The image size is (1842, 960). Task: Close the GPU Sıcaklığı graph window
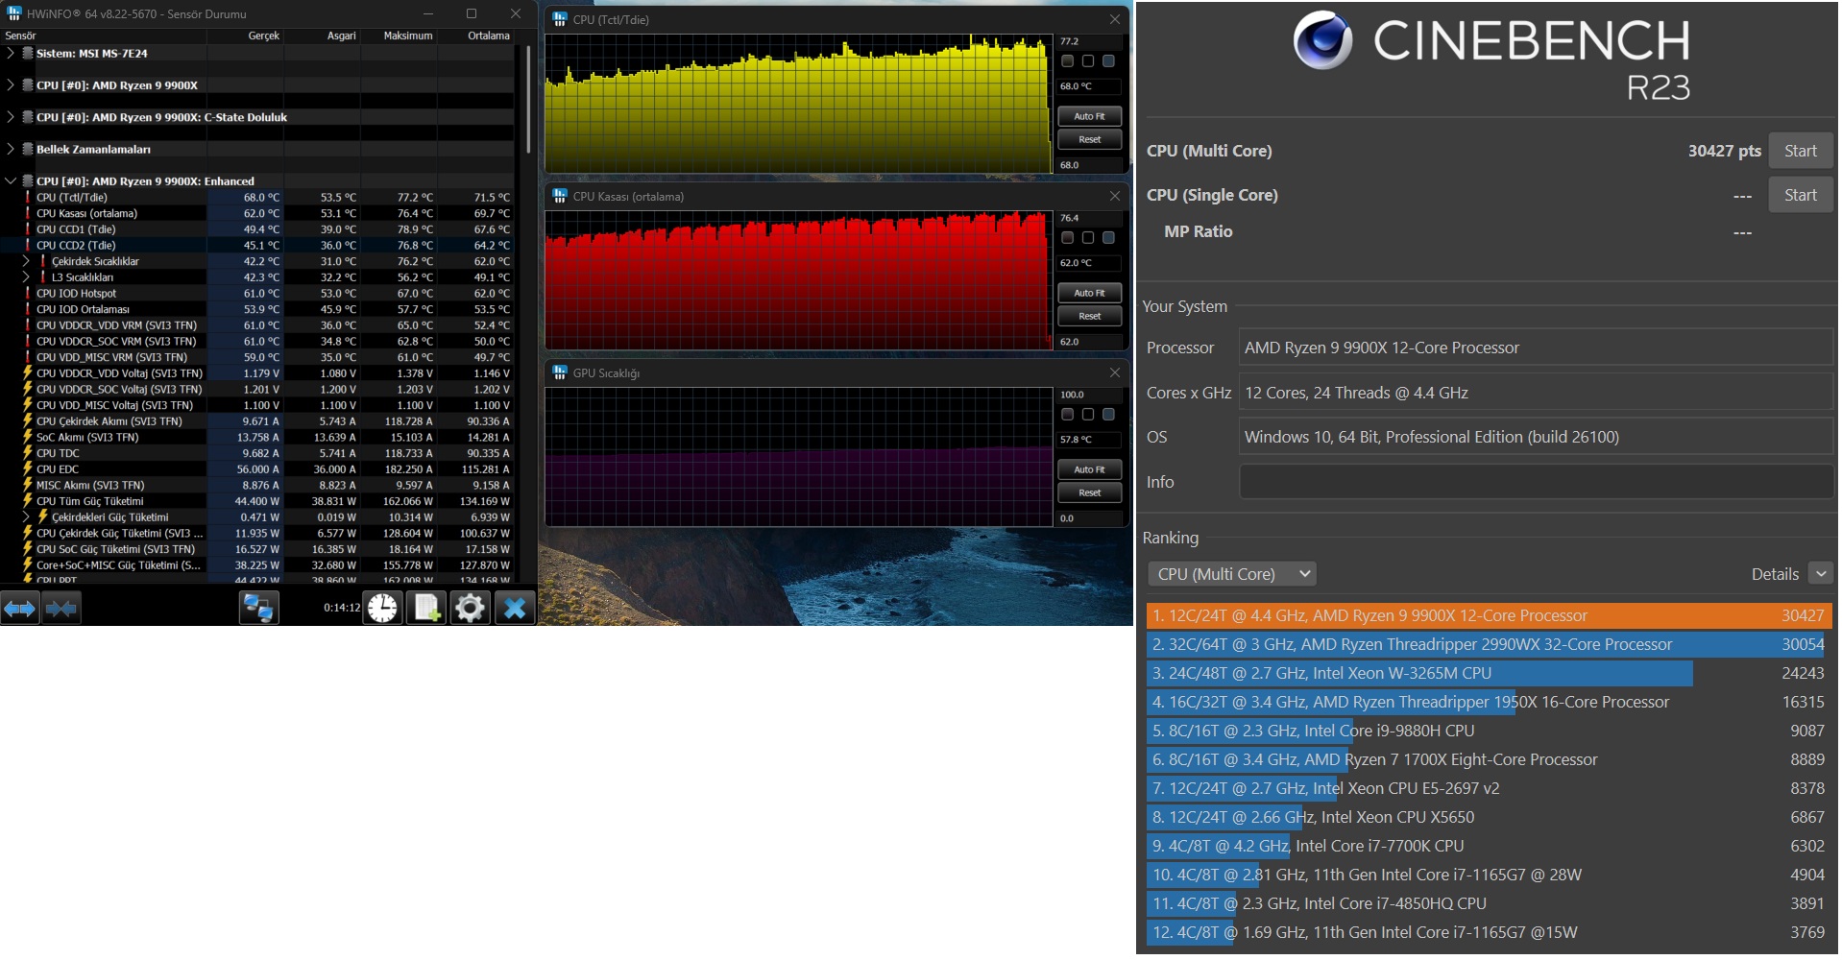(x=1114, y=372)
